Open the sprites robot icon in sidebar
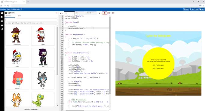 pos(2,25)
